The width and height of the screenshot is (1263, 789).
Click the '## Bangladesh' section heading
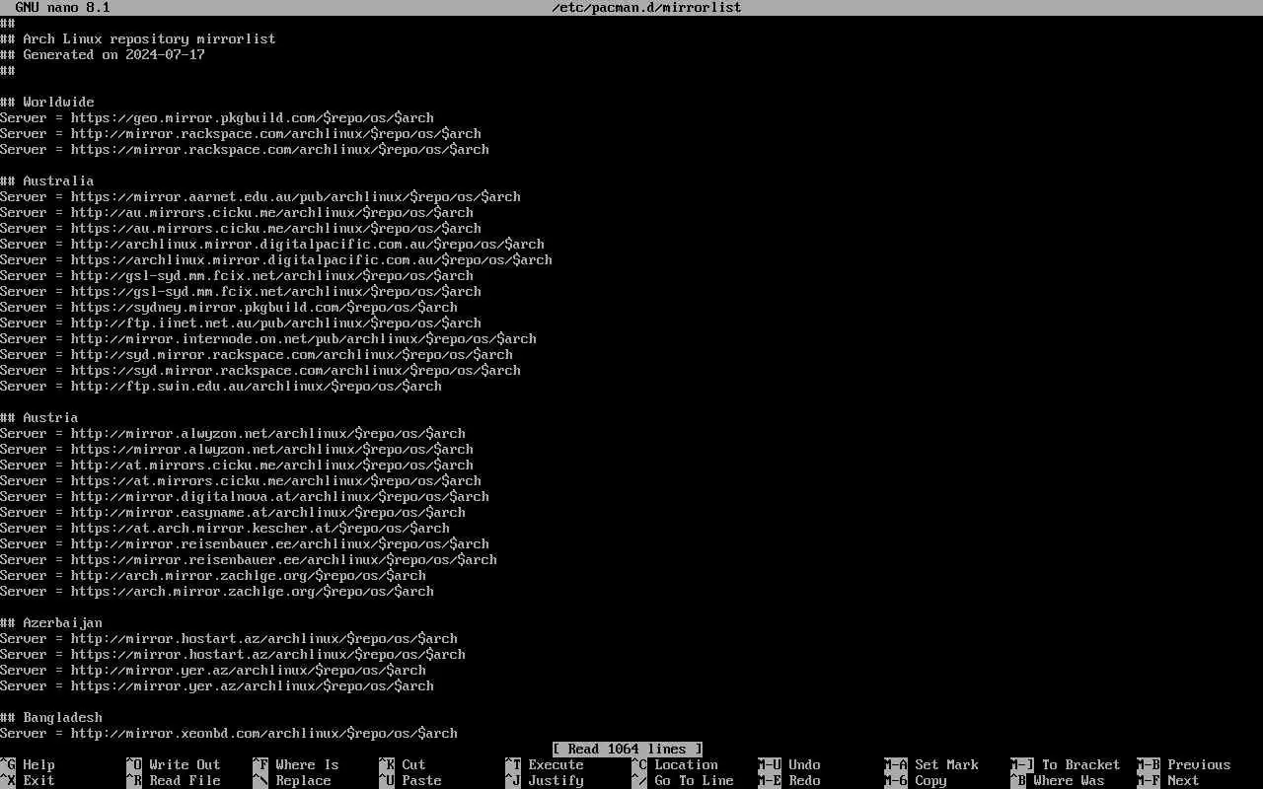pos(51,717)
